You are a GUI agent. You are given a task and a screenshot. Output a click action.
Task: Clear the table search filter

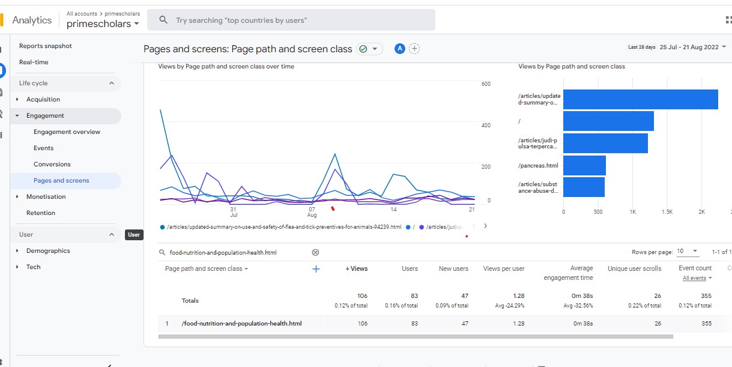pyautogui.click(x=315, y=253)
